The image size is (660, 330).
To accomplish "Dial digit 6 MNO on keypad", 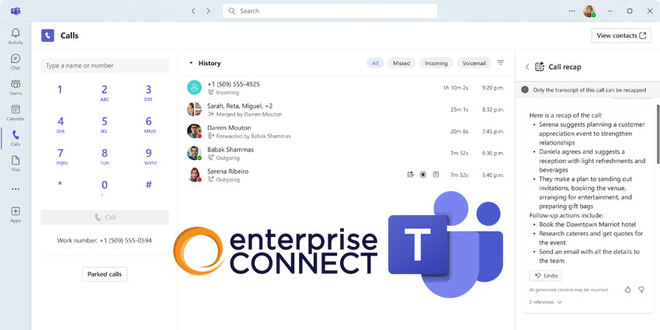I will pos(149,124).
